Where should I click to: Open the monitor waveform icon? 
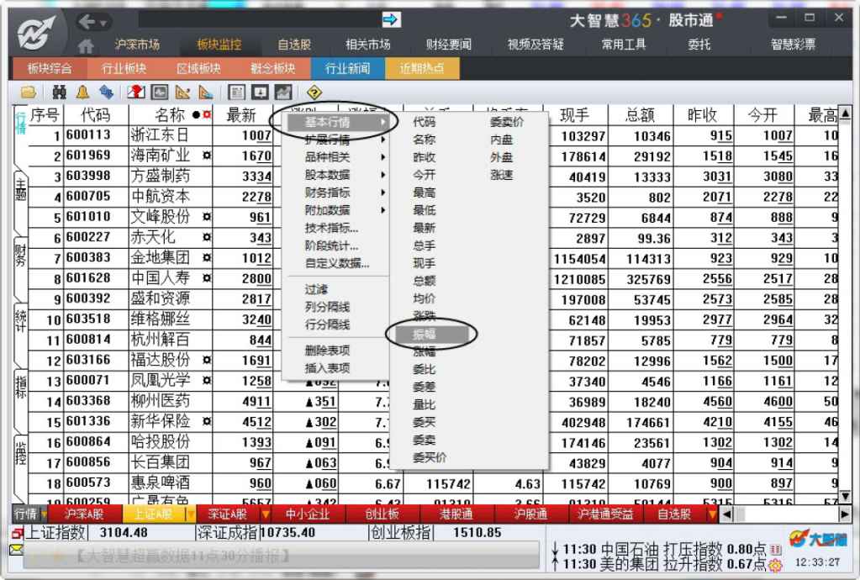[x=160, y=92]
